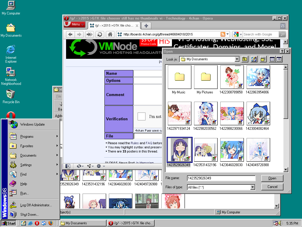Open the address bar history dropdown arrow
Screen dimensions: 302x227
[x=227, y=34]
